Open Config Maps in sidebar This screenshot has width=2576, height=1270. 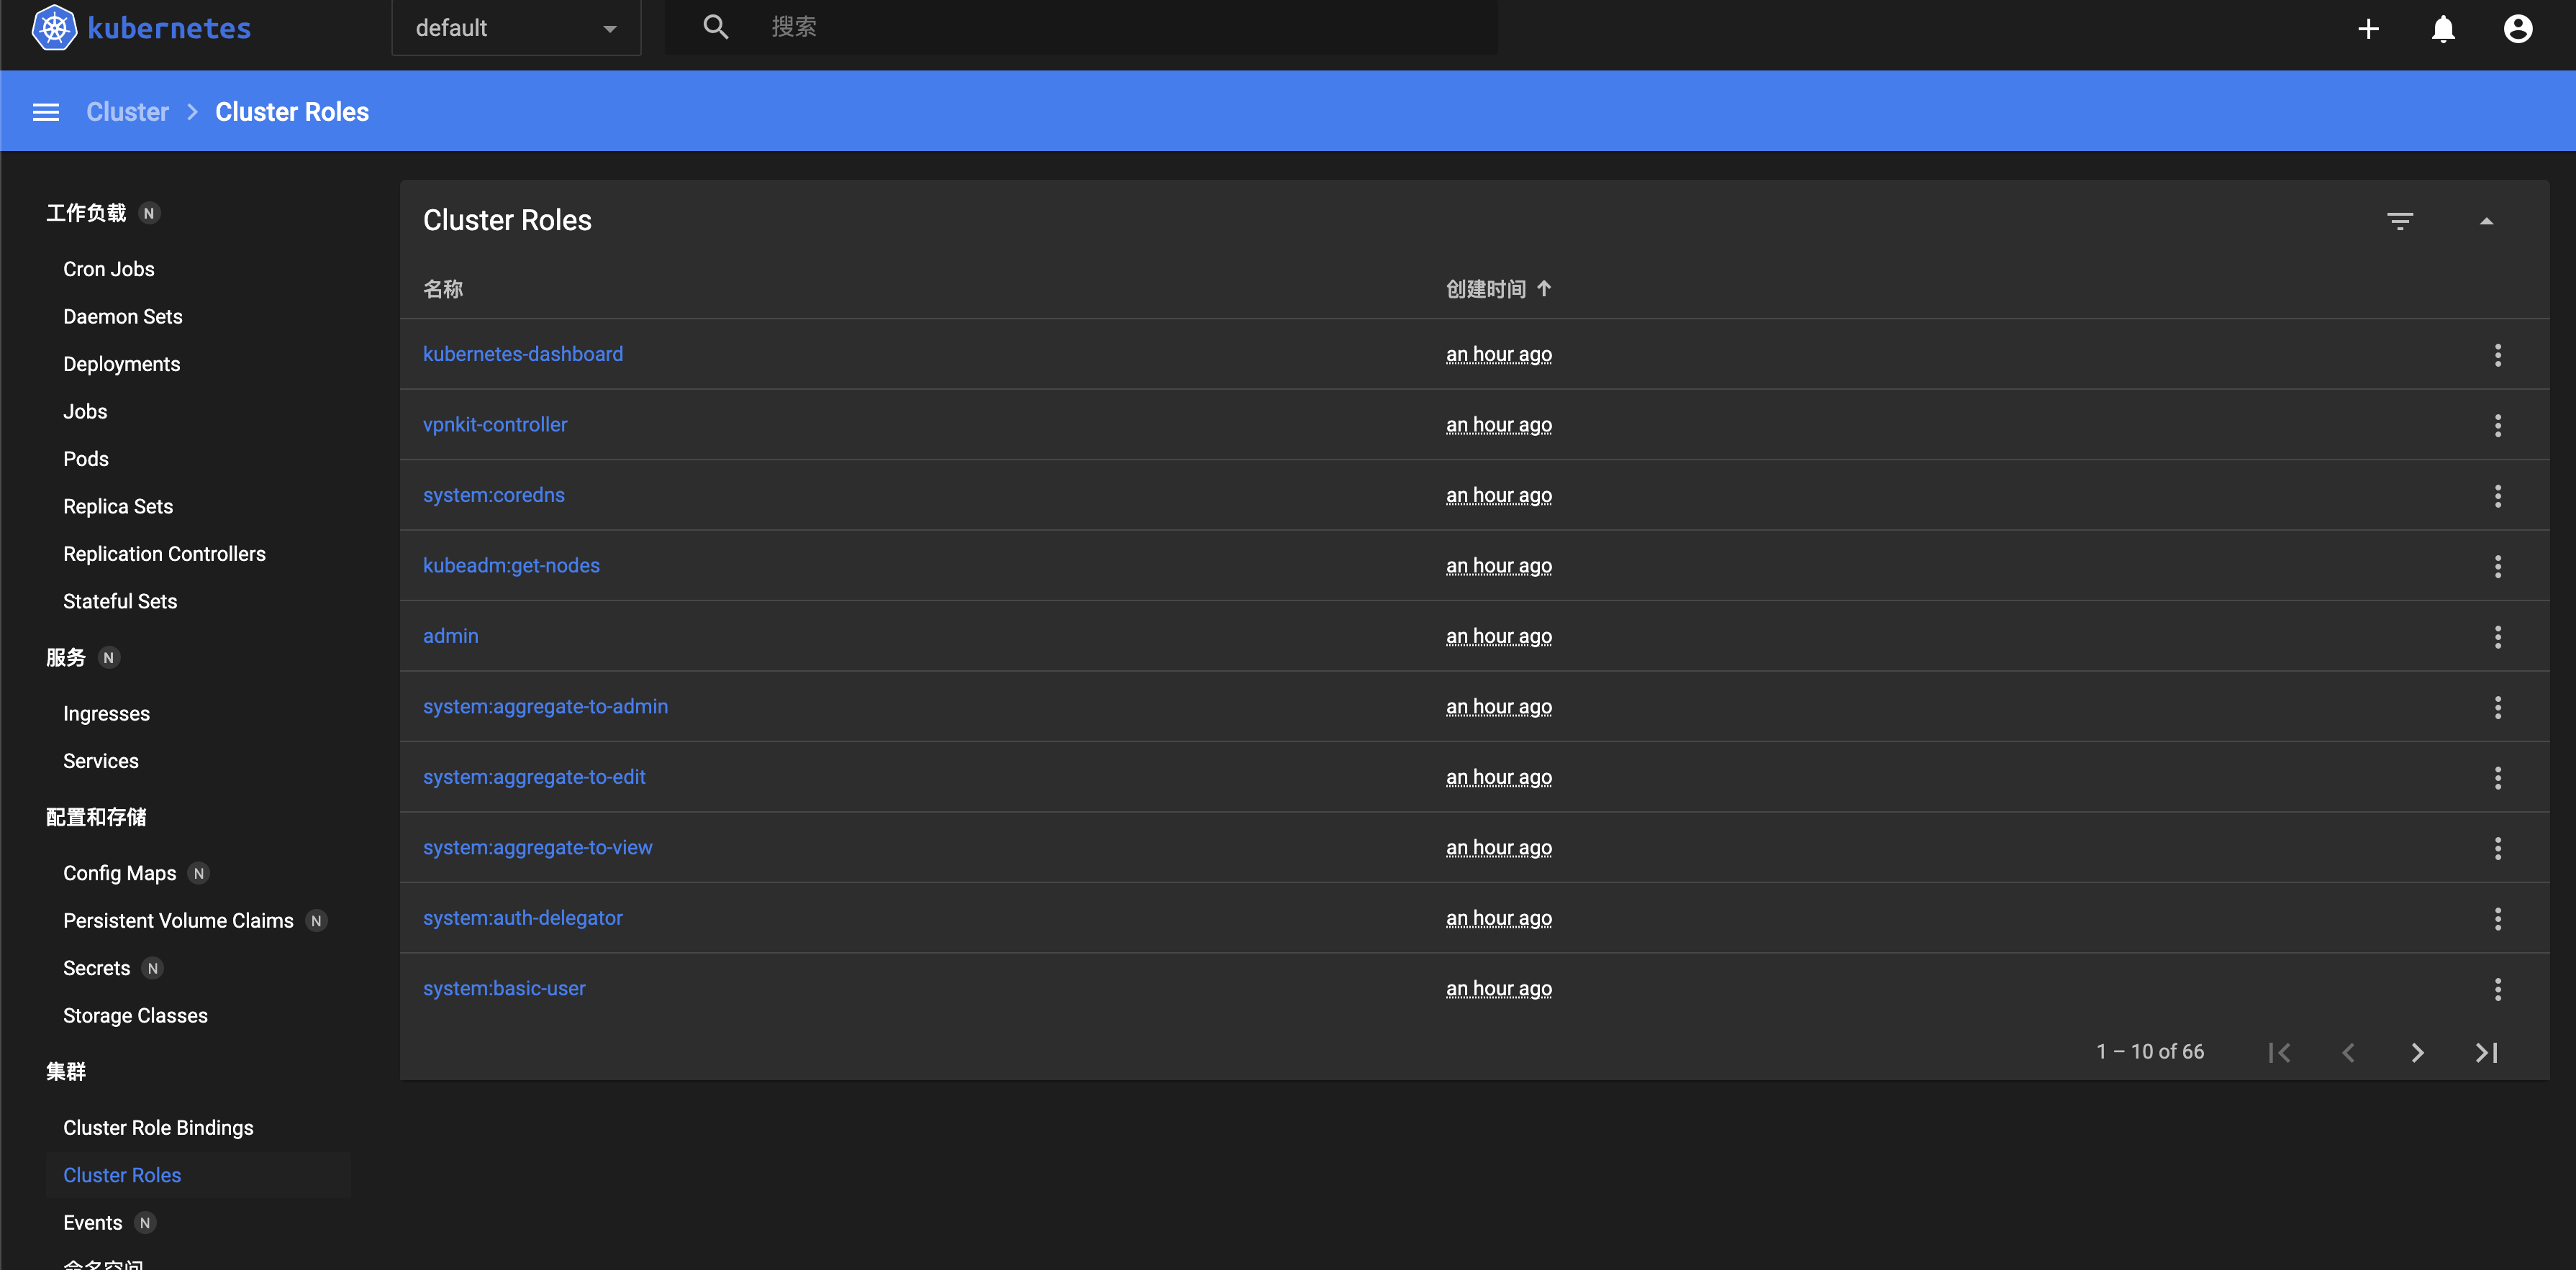pos(120,873)
